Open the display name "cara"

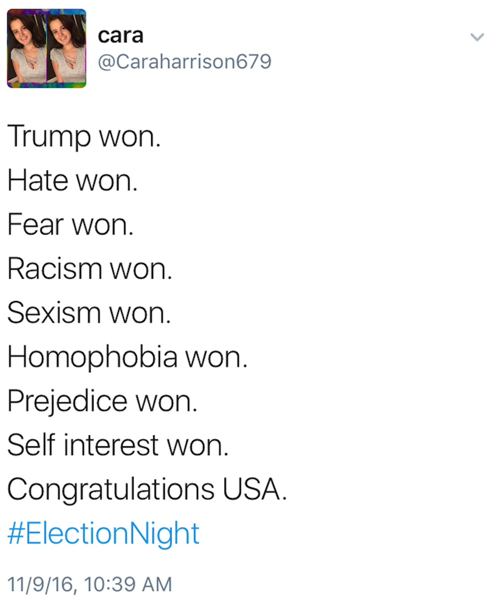click(120, 35)
